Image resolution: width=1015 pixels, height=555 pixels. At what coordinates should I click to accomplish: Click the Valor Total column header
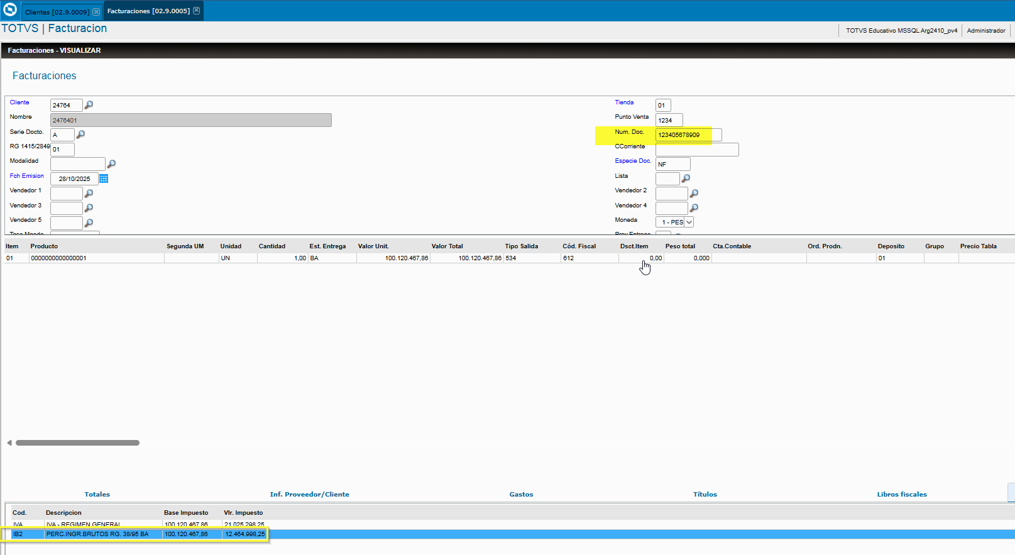(447, 246)
